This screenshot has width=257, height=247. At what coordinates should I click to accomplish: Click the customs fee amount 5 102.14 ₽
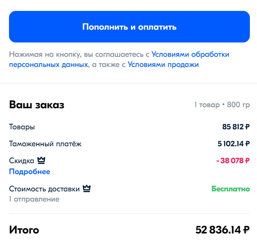[x=233, y=144]
